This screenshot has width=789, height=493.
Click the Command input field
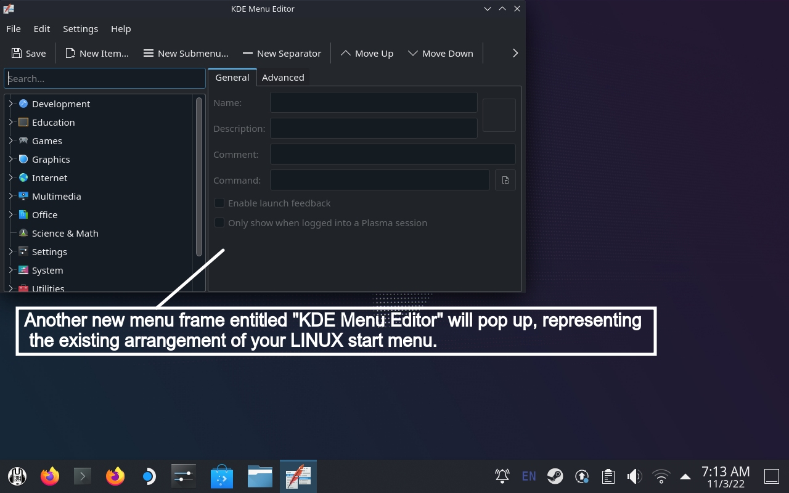point(380,180)
